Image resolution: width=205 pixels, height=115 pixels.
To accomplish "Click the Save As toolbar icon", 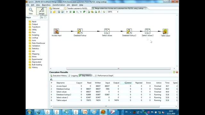I will tap(62, 12).
